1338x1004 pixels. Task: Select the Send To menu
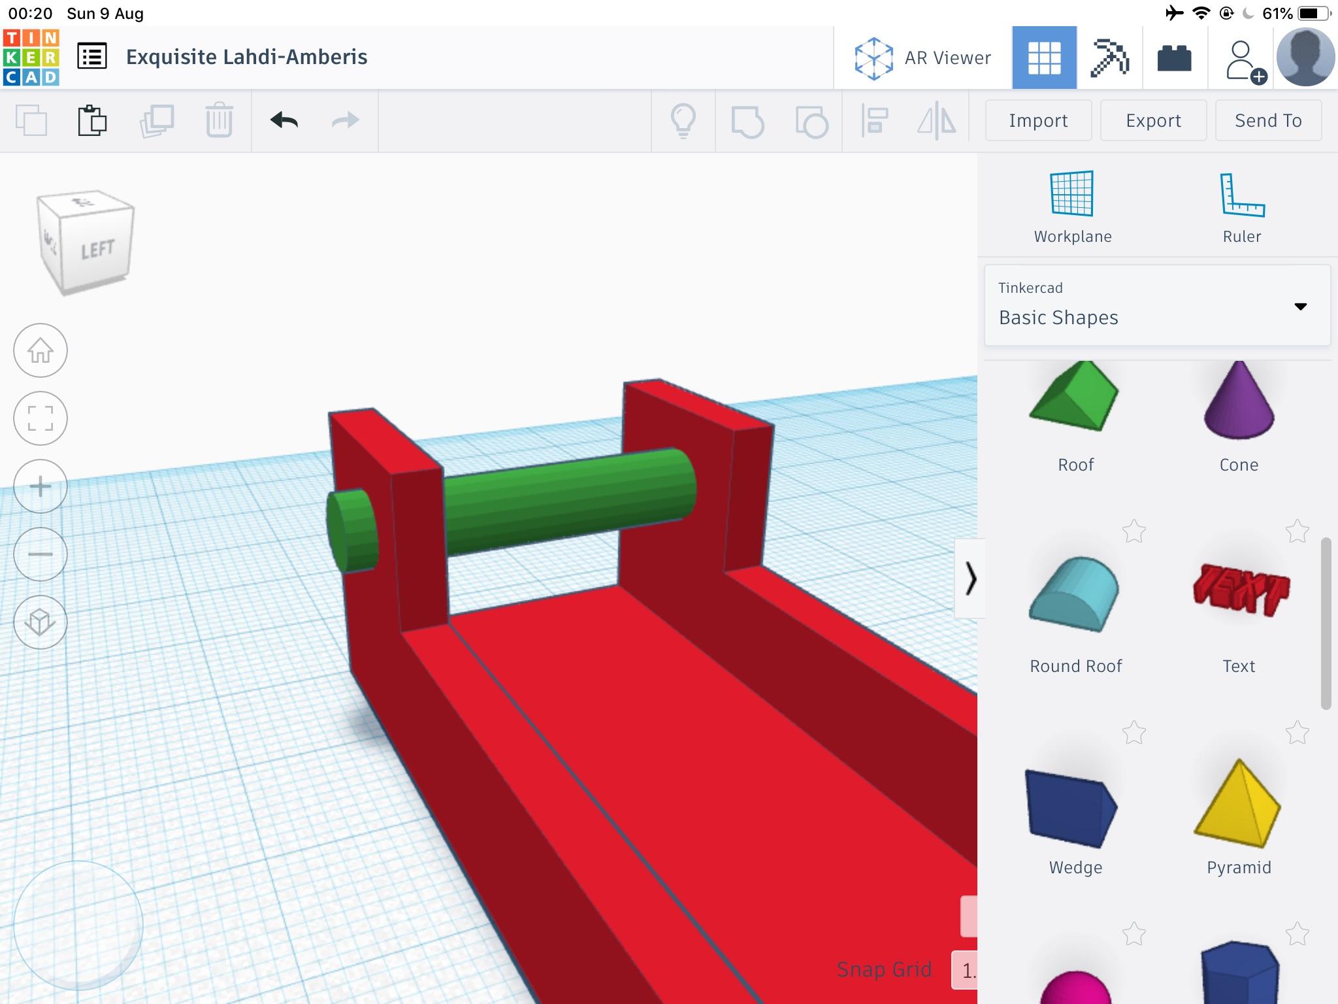coord(1269,120)
